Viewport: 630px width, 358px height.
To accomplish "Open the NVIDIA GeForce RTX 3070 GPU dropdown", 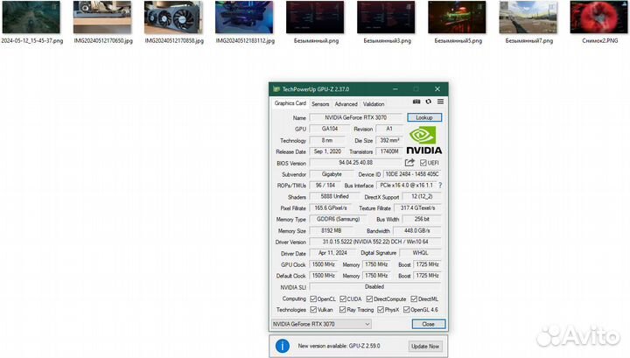I will click(321, 324).
